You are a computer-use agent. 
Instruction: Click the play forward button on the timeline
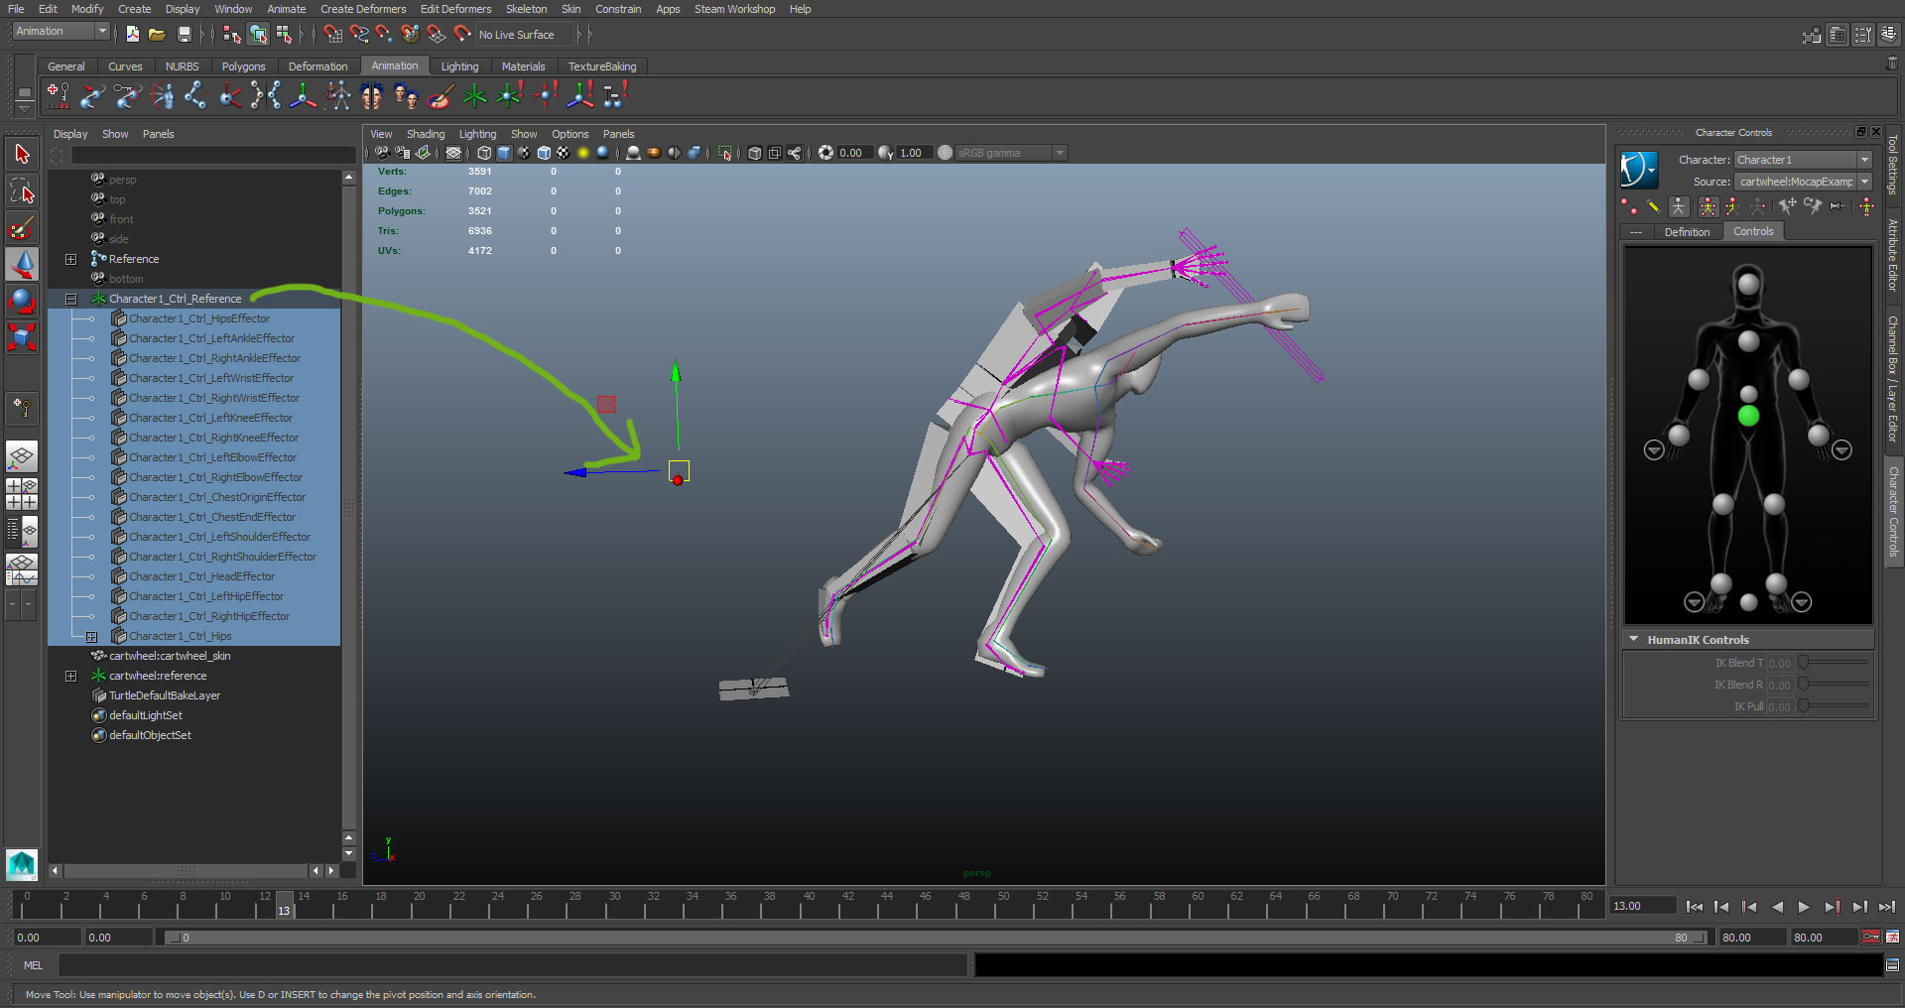coord(1804,906)
